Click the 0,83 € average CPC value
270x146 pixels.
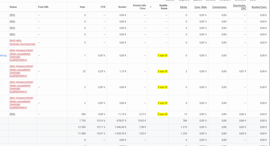pos(243,133)
